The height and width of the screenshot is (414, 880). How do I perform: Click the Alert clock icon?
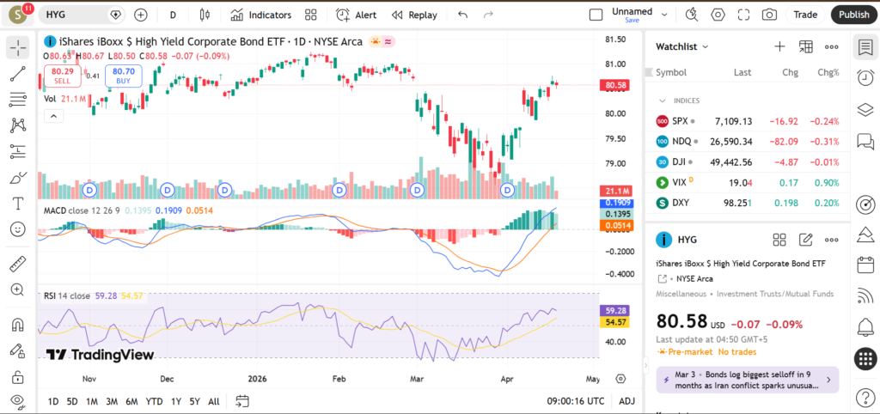[x=343, y=15]
